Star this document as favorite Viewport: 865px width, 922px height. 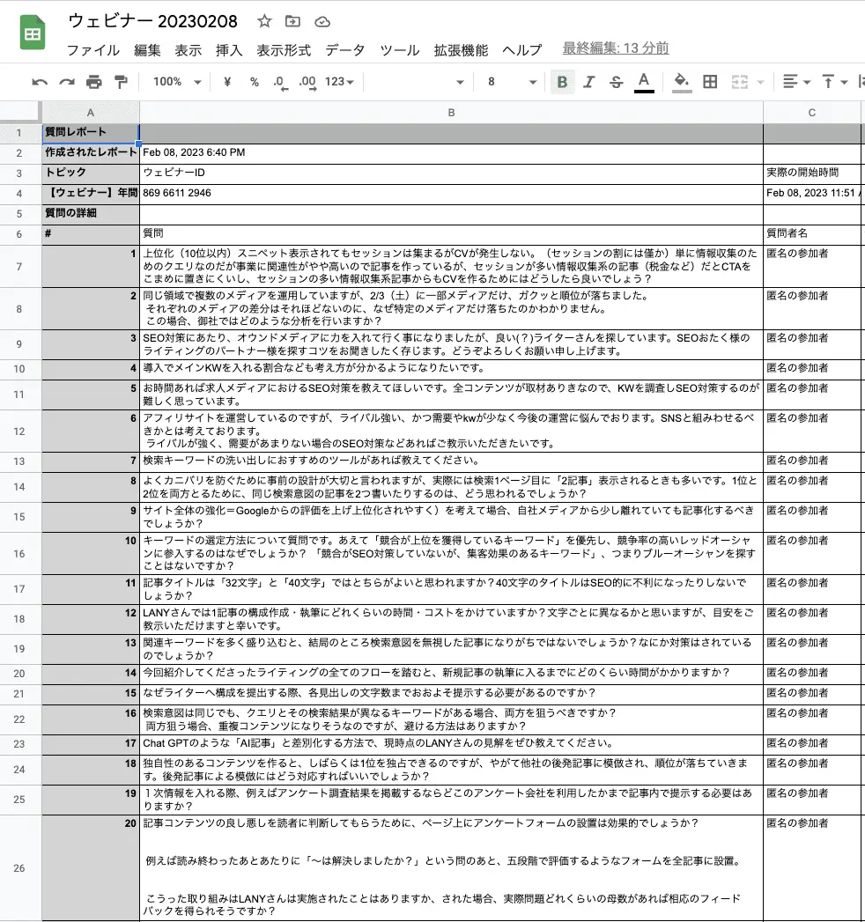click(x=265, y=21)
